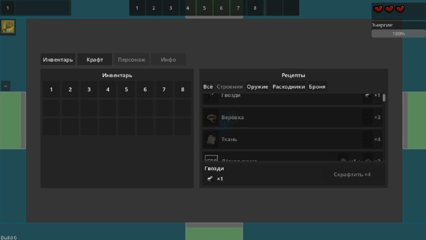This screenshot has width=426, height=240.
Task: Click the small tilde console button on the left edge
Action: 6,86
